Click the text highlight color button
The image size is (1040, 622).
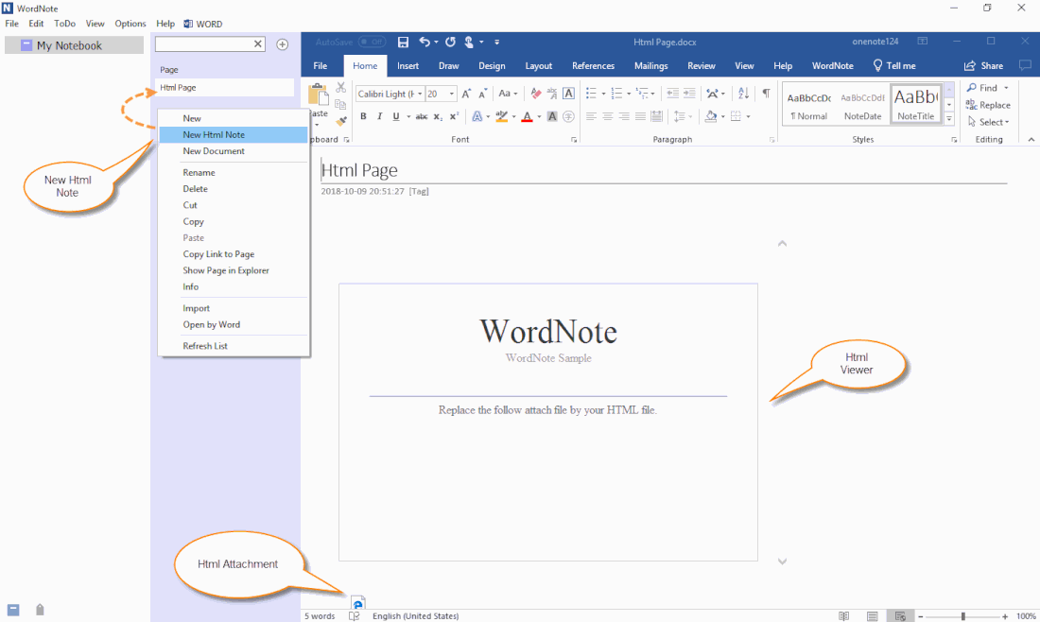click(x=502, y=117)
